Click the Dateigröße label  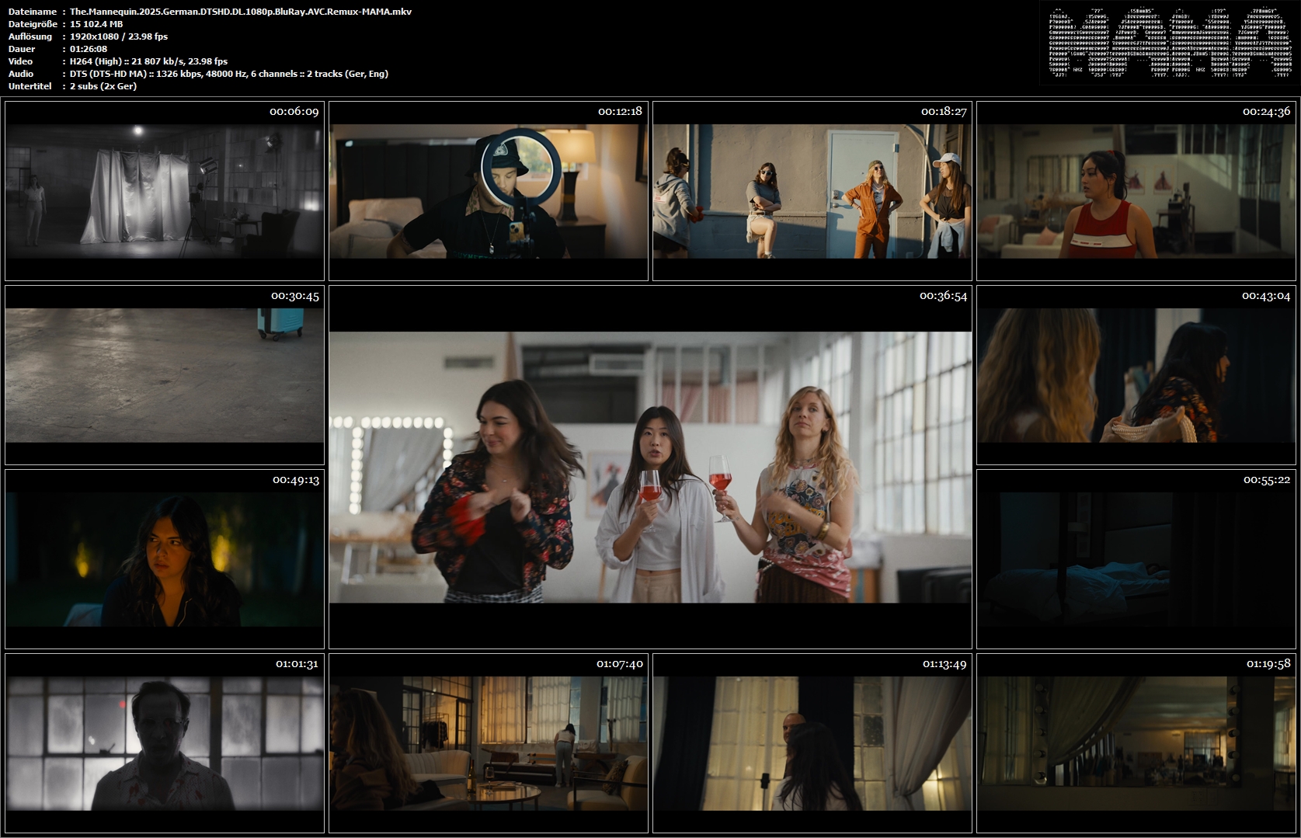33,24
